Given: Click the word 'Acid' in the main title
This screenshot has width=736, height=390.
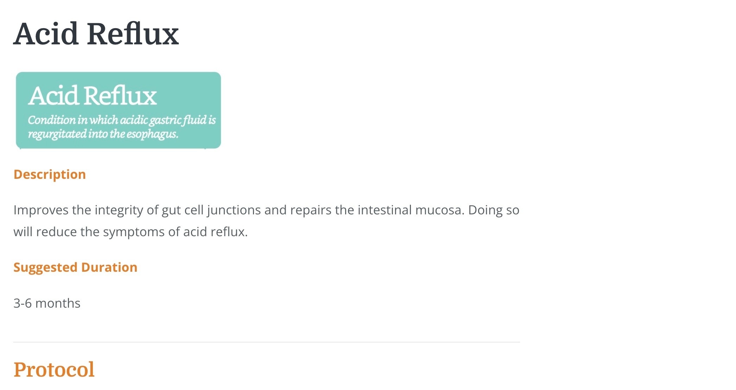Looking at the screenshot, I should pos(46,34).
